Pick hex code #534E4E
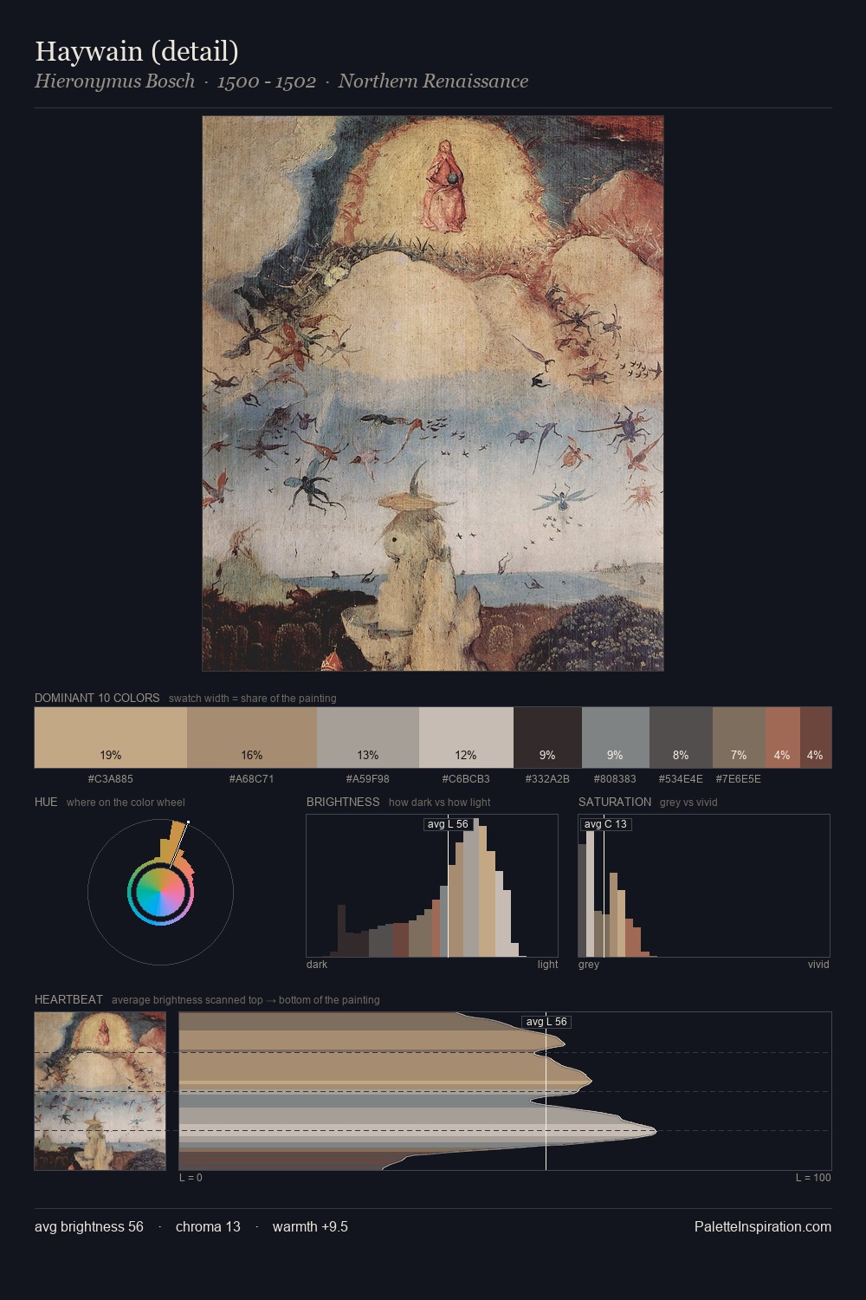Screen dimensions: 866x1300 [681, 779]
